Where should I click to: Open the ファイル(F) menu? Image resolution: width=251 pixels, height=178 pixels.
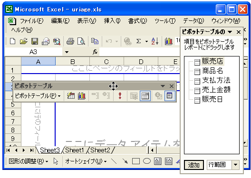coord(31,21)
